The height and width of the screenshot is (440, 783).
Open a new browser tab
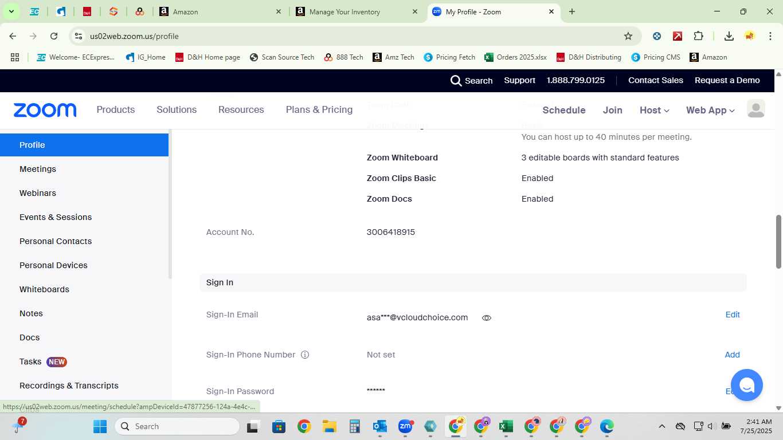[x=572, y=11]
